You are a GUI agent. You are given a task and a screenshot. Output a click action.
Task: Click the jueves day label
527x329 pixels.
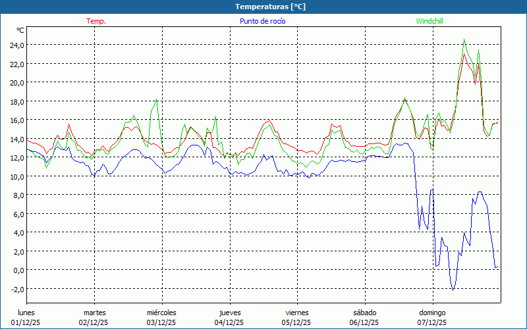coord(229,313)
